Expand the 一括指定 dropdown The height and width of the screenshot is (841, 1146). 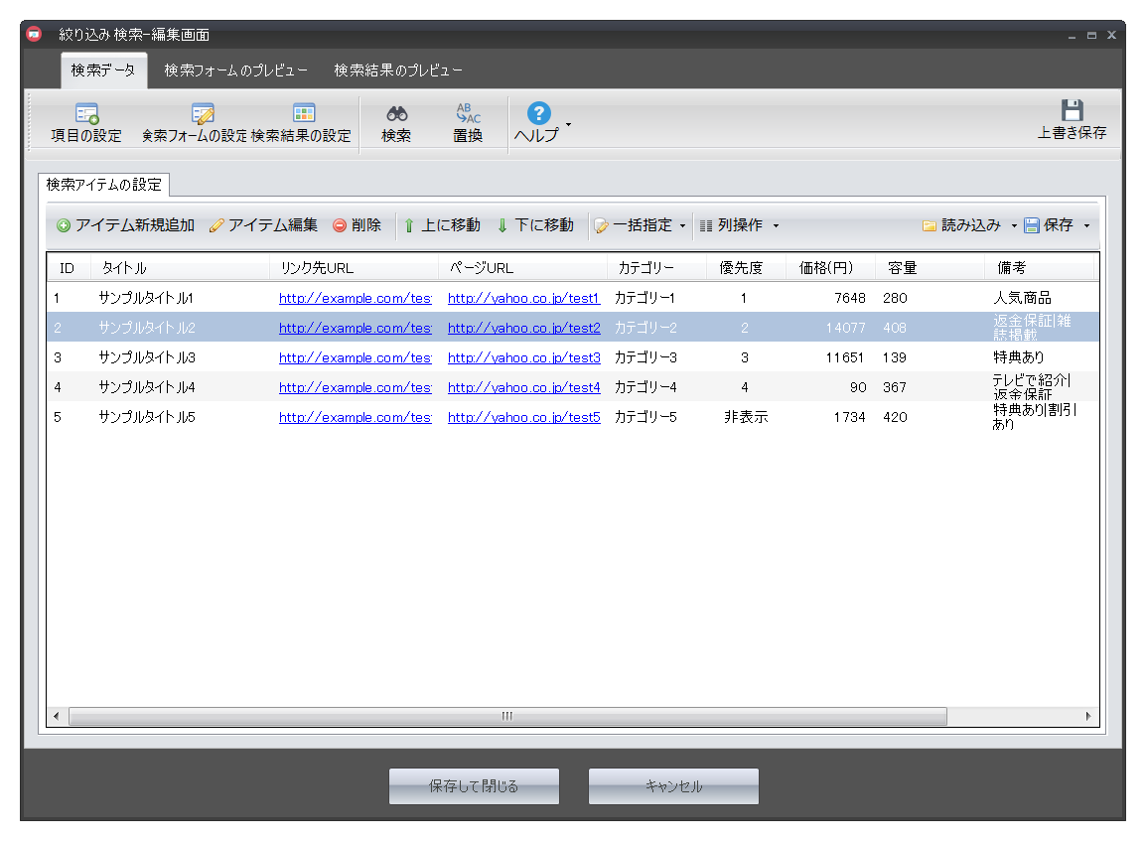pos(682,226)
